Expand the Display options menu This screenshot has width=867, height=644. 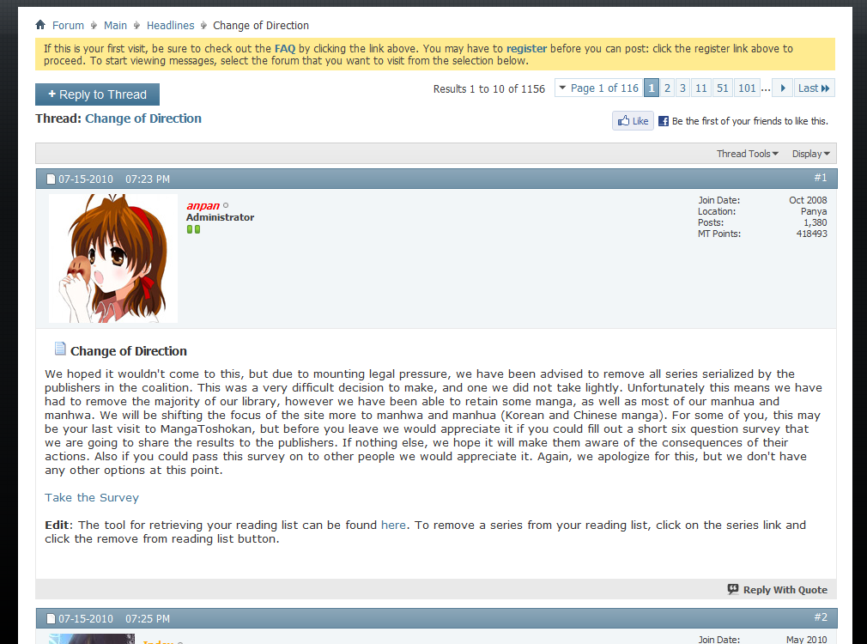tap(810, 153)
